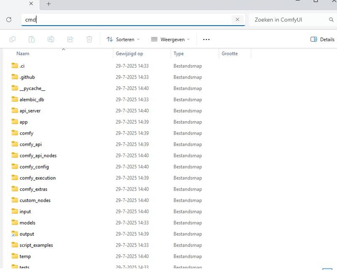Sort by the Naam column header
This screenshot has width=337, height=270.
[x=23, y=54]
